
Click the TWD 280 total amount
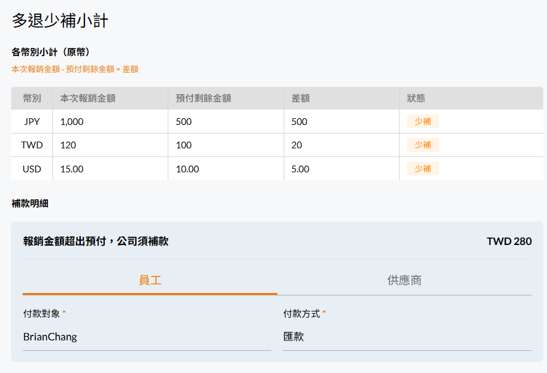point(509,241)
